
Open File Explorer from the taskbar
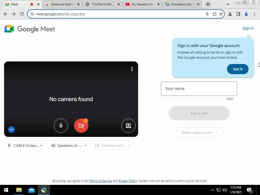(19, 190)
